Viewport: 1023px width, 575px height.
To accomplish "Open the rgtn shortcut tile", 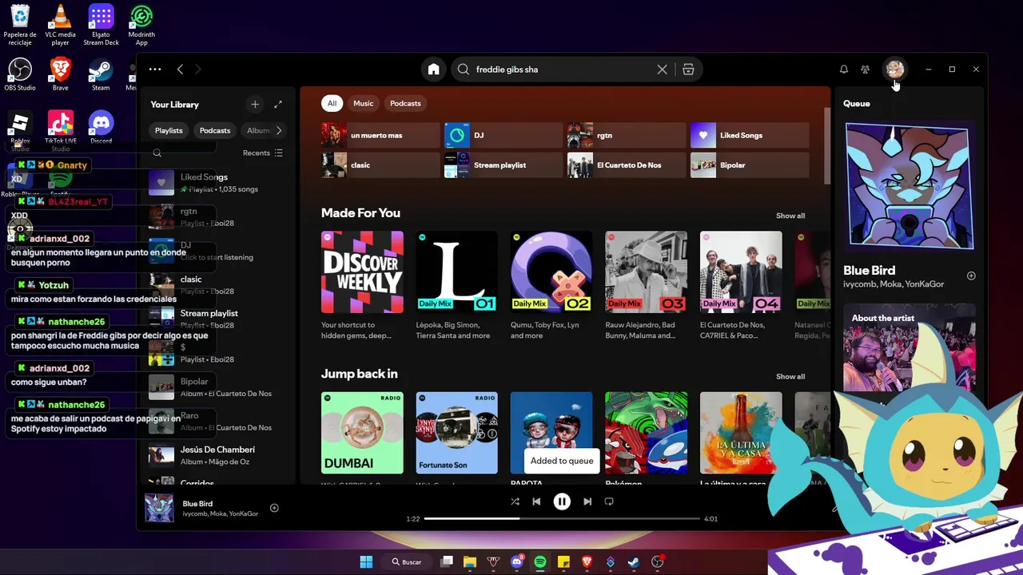I will (627, 135).
